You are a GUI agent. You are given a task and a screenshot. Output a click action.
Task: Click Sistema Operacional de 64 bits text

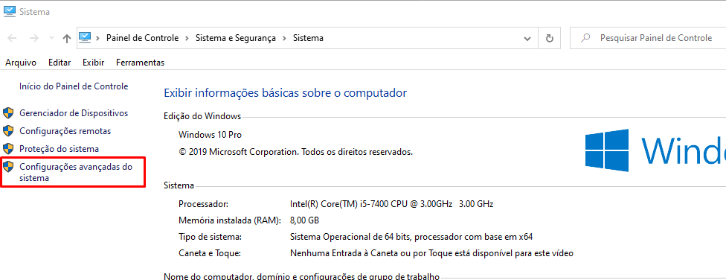[411, 237]
